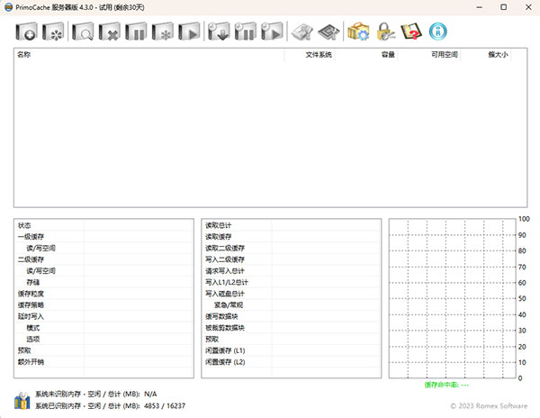The height and width of the screenshot is (418, 540).
Task: Click the N/A unrecognized memory value
Action: coord(150,394)
